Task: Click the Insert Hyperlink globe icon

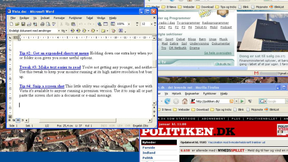Action: point(99,24)
